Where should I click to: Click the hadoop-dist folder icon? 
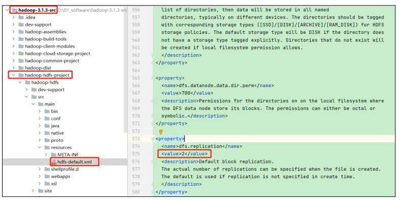pos(21,68)
